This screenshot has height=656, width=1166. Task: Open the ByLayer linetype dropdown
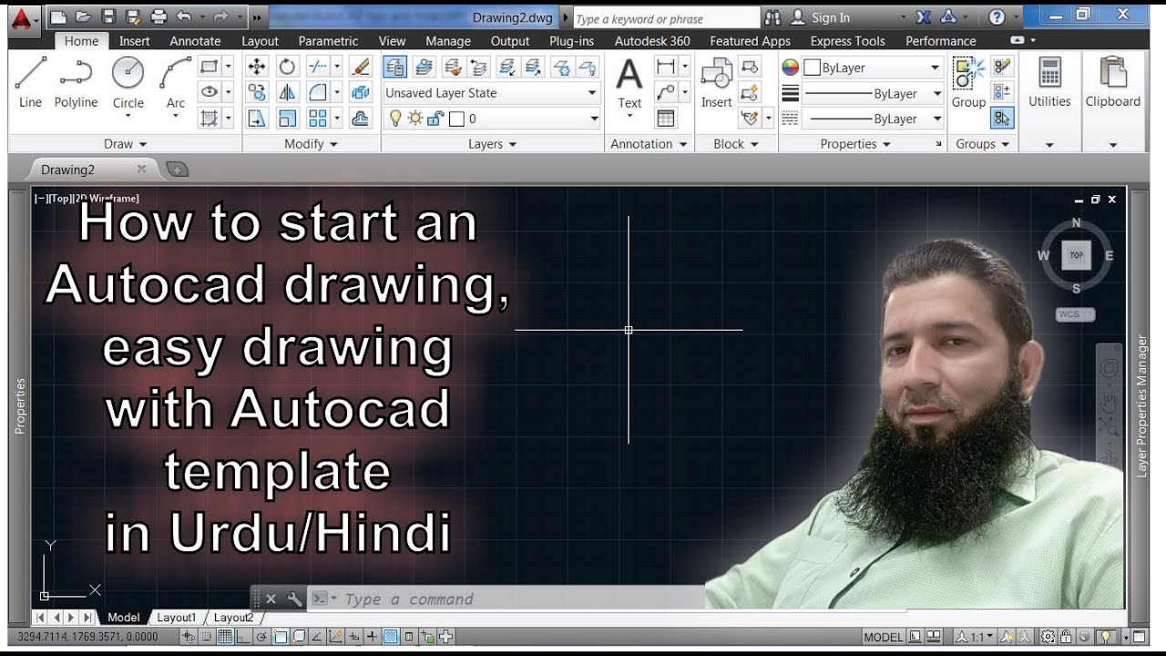click(x=873, y=119)
